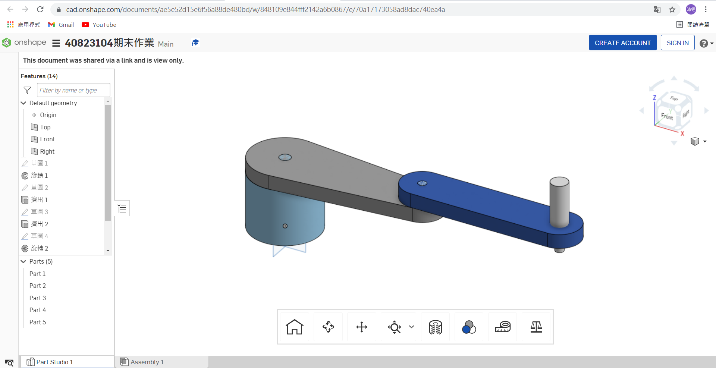Rotate view using cube up arrow
The image size is (716, 368).
[x=674, y=78]
